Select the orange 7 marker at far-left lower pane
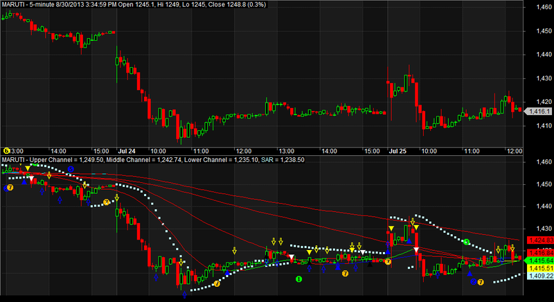The height and width of the screenshot is (302, 554). tap(10, 187)
